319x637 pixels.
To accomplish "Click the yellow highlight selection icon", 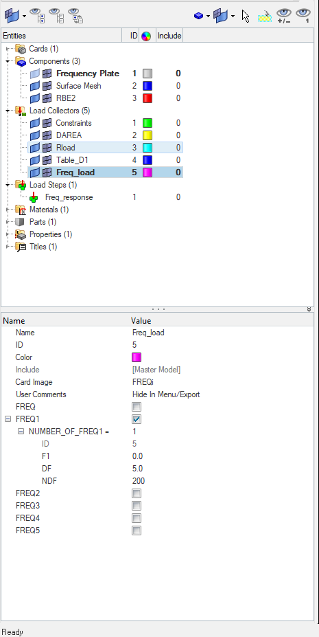I will [264, 16].
